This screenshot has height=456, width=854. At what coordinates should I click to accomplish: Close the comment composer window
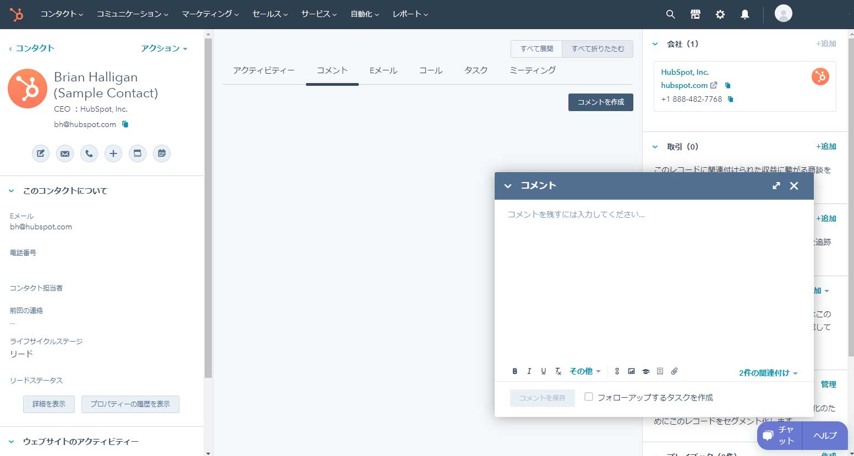[794, 186]
